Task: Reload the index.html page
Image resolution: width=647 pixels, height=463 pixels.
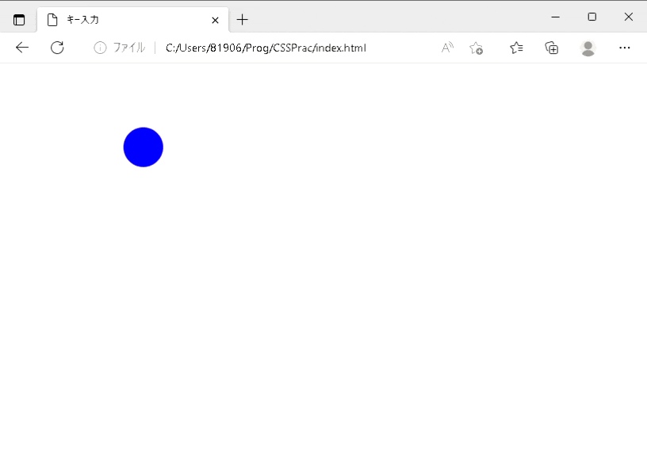Action: click(x=57, y=48)
